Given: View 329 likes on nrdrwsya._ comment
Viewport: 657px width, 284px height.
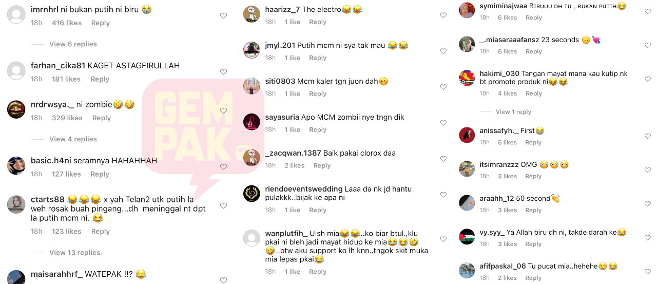Looking at the screenshot, I should coord(67,118).
